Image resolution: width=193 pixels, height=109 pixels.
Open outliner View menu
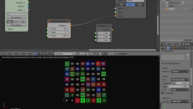pos(169,44)
